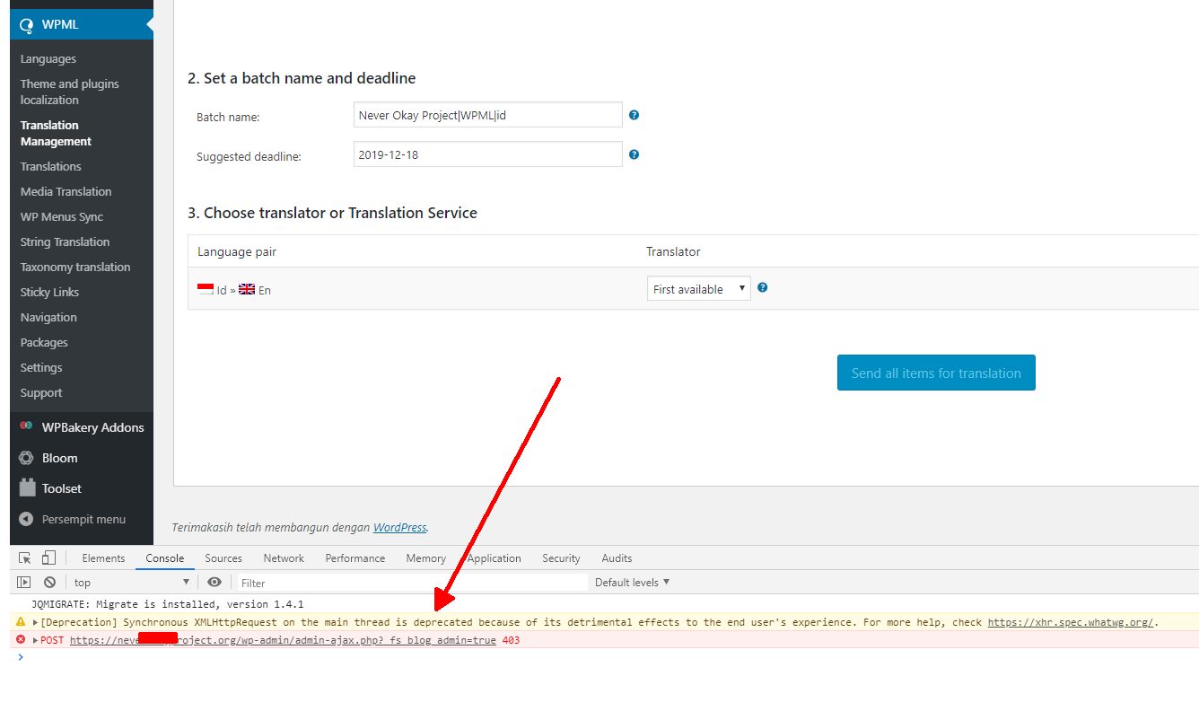
Task: Edit the Batch name input field
Action: pos(488,115)
